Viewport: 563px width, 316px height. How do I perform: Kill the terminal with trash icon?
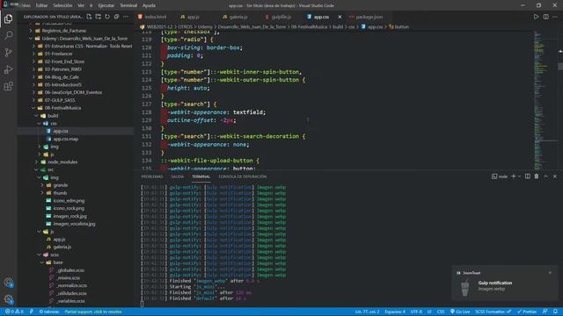[537, 176]
